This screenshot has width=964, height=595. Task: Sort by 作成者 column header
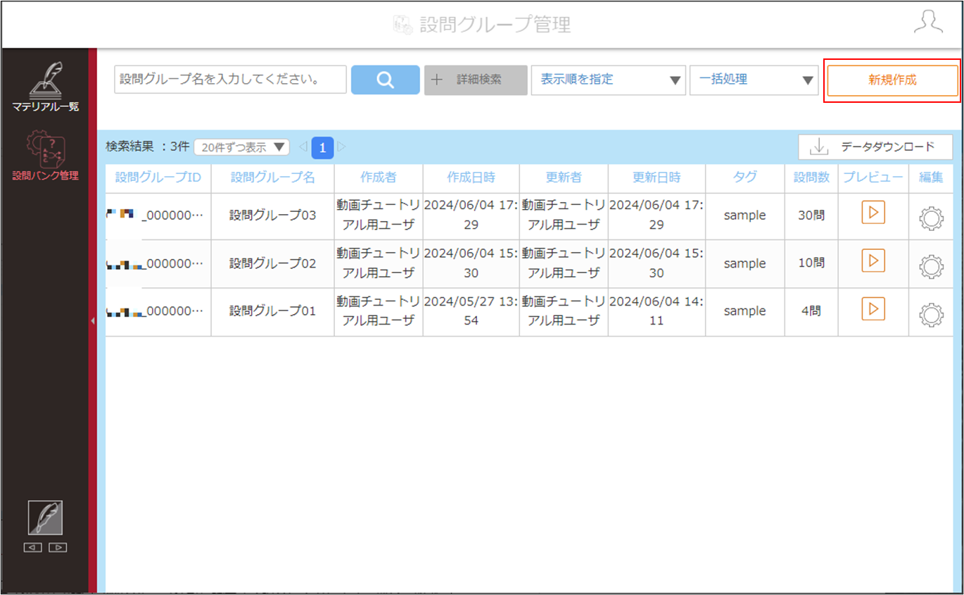point(379,177)
